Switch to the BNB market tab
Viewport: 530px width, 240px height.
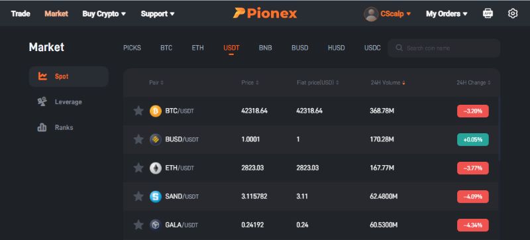click(x=266, y=48)
